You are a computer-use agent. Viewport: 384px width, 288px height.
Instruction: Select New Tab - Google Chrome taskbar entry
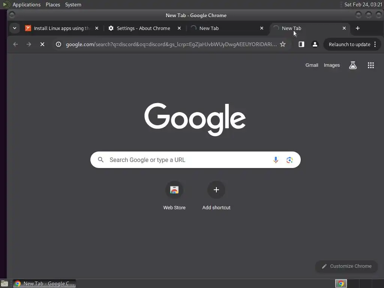tap(44, 283)
